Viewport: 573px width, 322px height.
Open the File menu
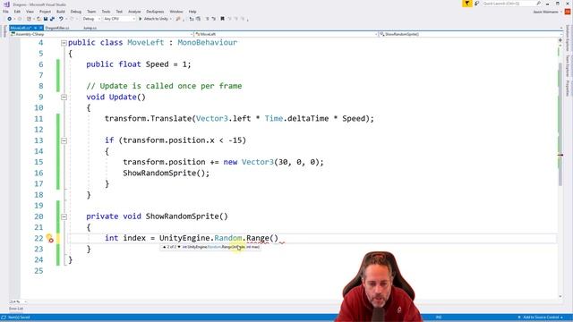[5, 12]
